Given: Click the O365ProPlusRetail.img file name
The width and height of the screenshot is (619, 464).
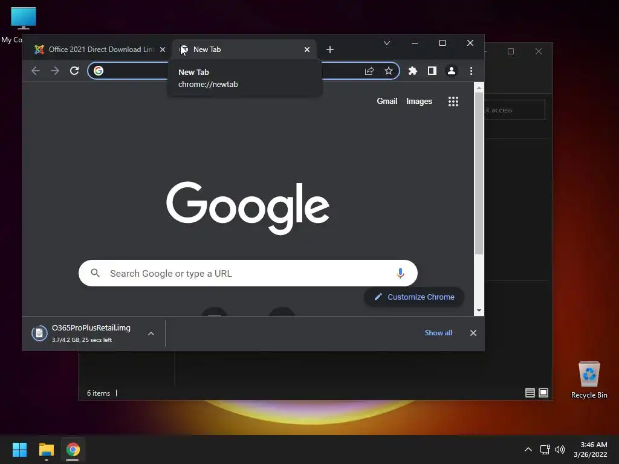Looking at the screenshot, I should [x=91, y=327].
